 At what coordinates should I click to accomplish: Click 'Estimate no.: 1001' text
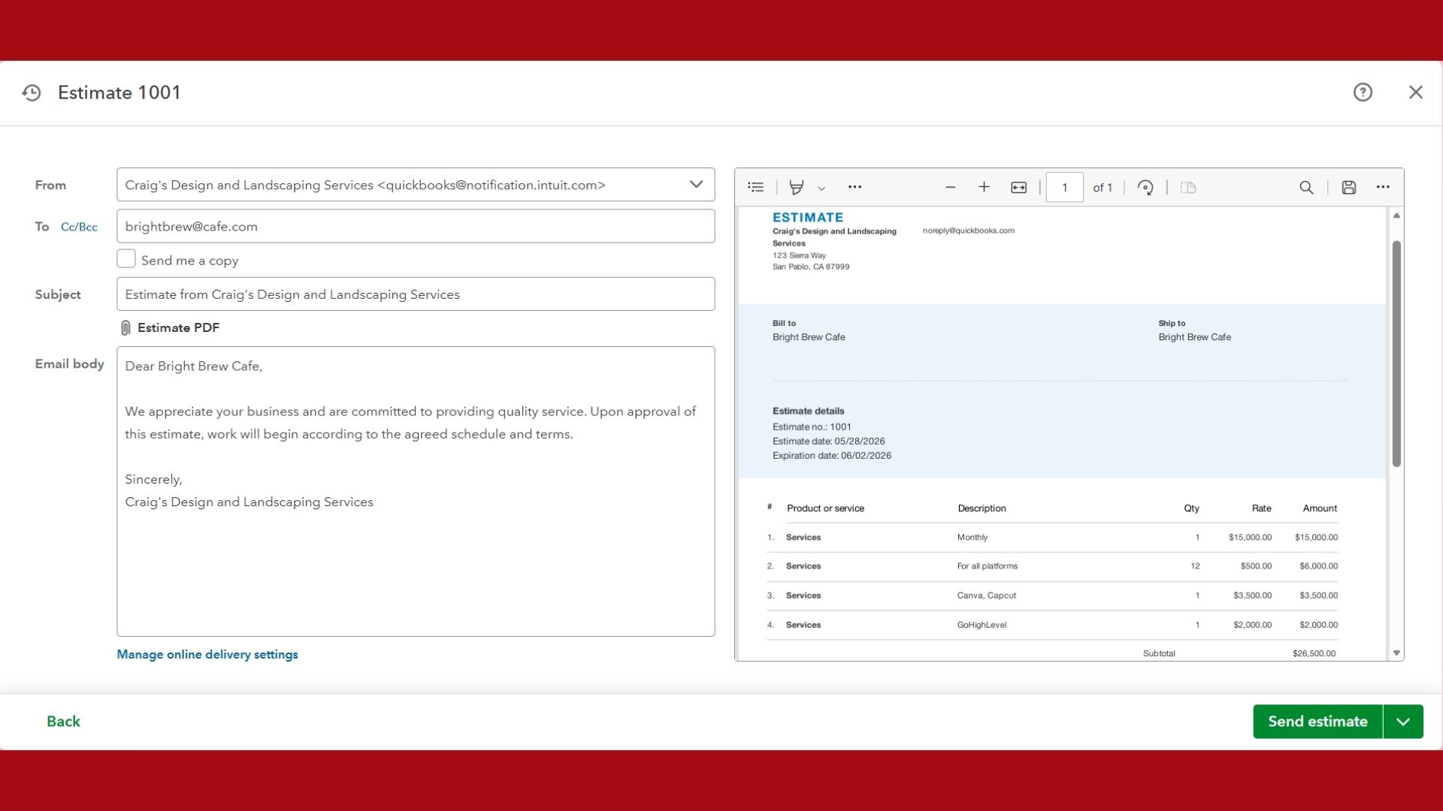[x=812, y=427]
